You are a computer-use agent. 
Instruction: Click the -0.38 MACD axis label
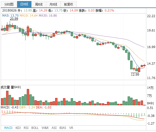(x=151, y=116)
